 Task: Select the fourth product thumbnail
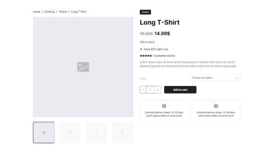point(122,133)
